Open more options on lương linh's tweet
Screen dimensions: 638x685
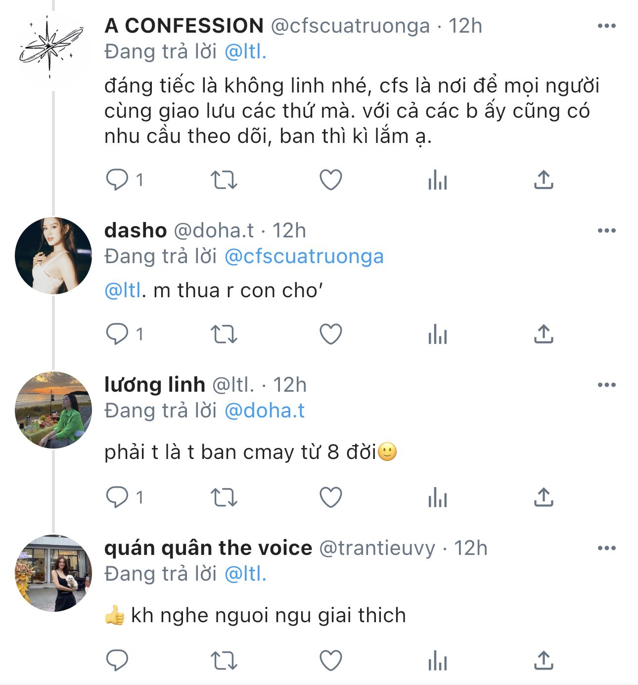point(606,385)
